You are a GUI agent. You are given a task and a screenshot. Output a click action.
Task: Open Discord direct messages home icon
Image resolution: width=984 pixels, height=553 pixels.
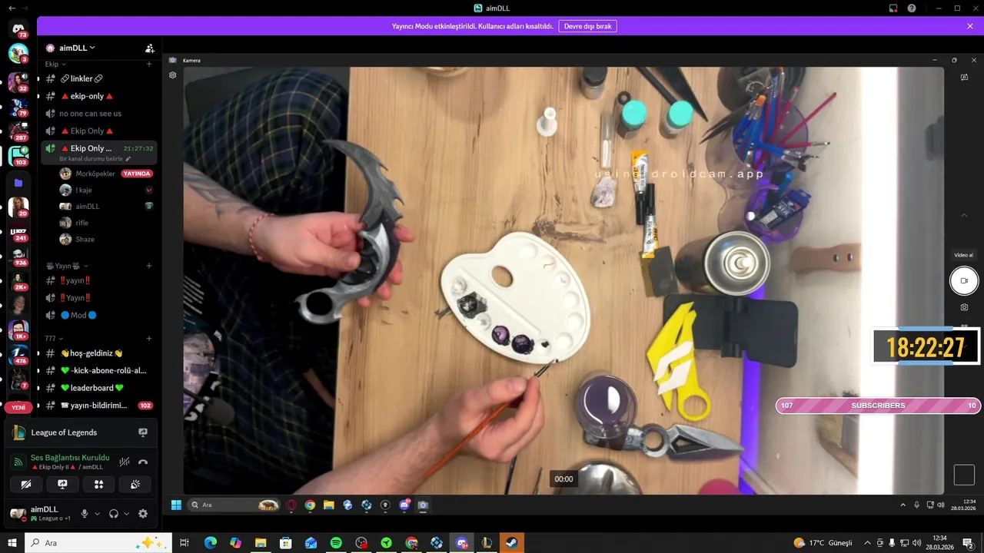[x=18, y=28]
